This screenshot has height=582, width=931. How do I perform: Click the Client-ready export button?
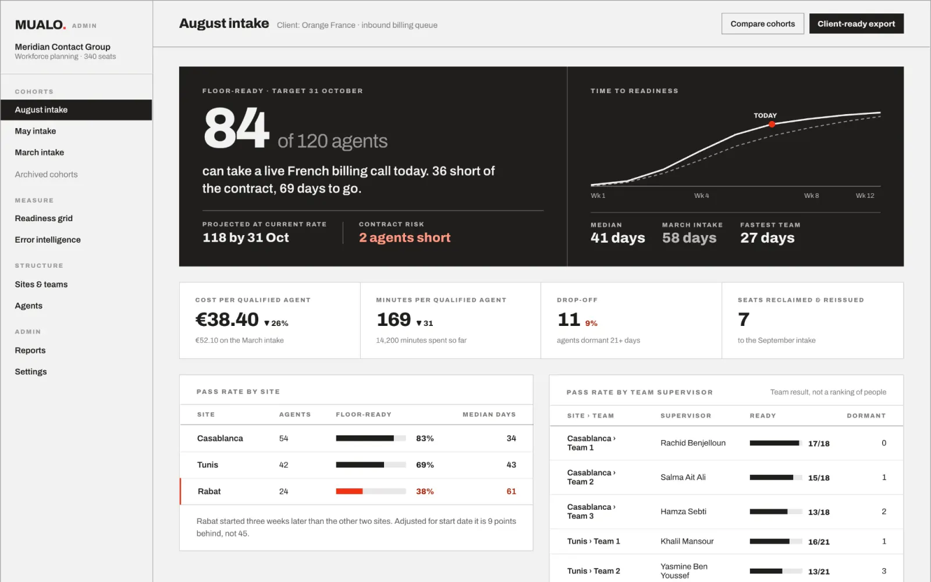[856, 24]
